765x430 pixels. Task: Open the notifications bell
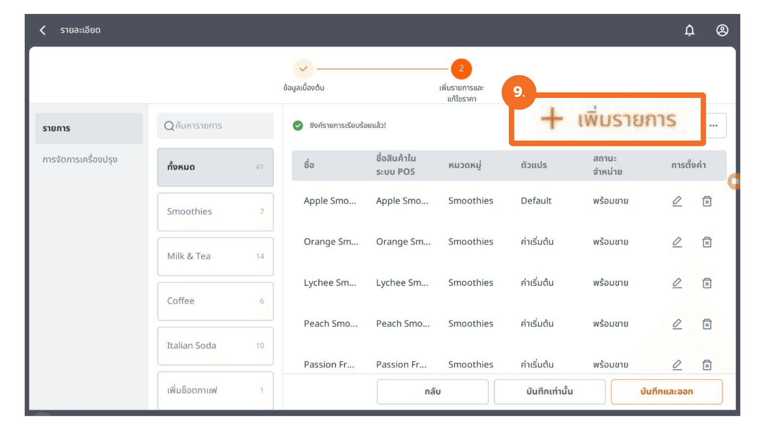coord(689,30)
